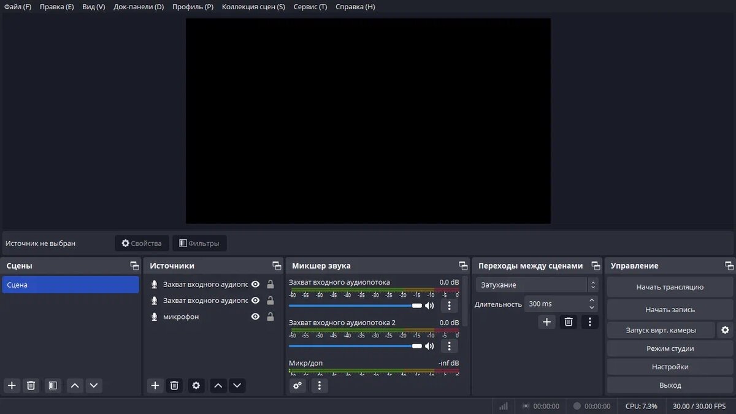Open advanced audio properties gears icon
The height and width of the screenshot is (414, 736).
click(297, 385)
